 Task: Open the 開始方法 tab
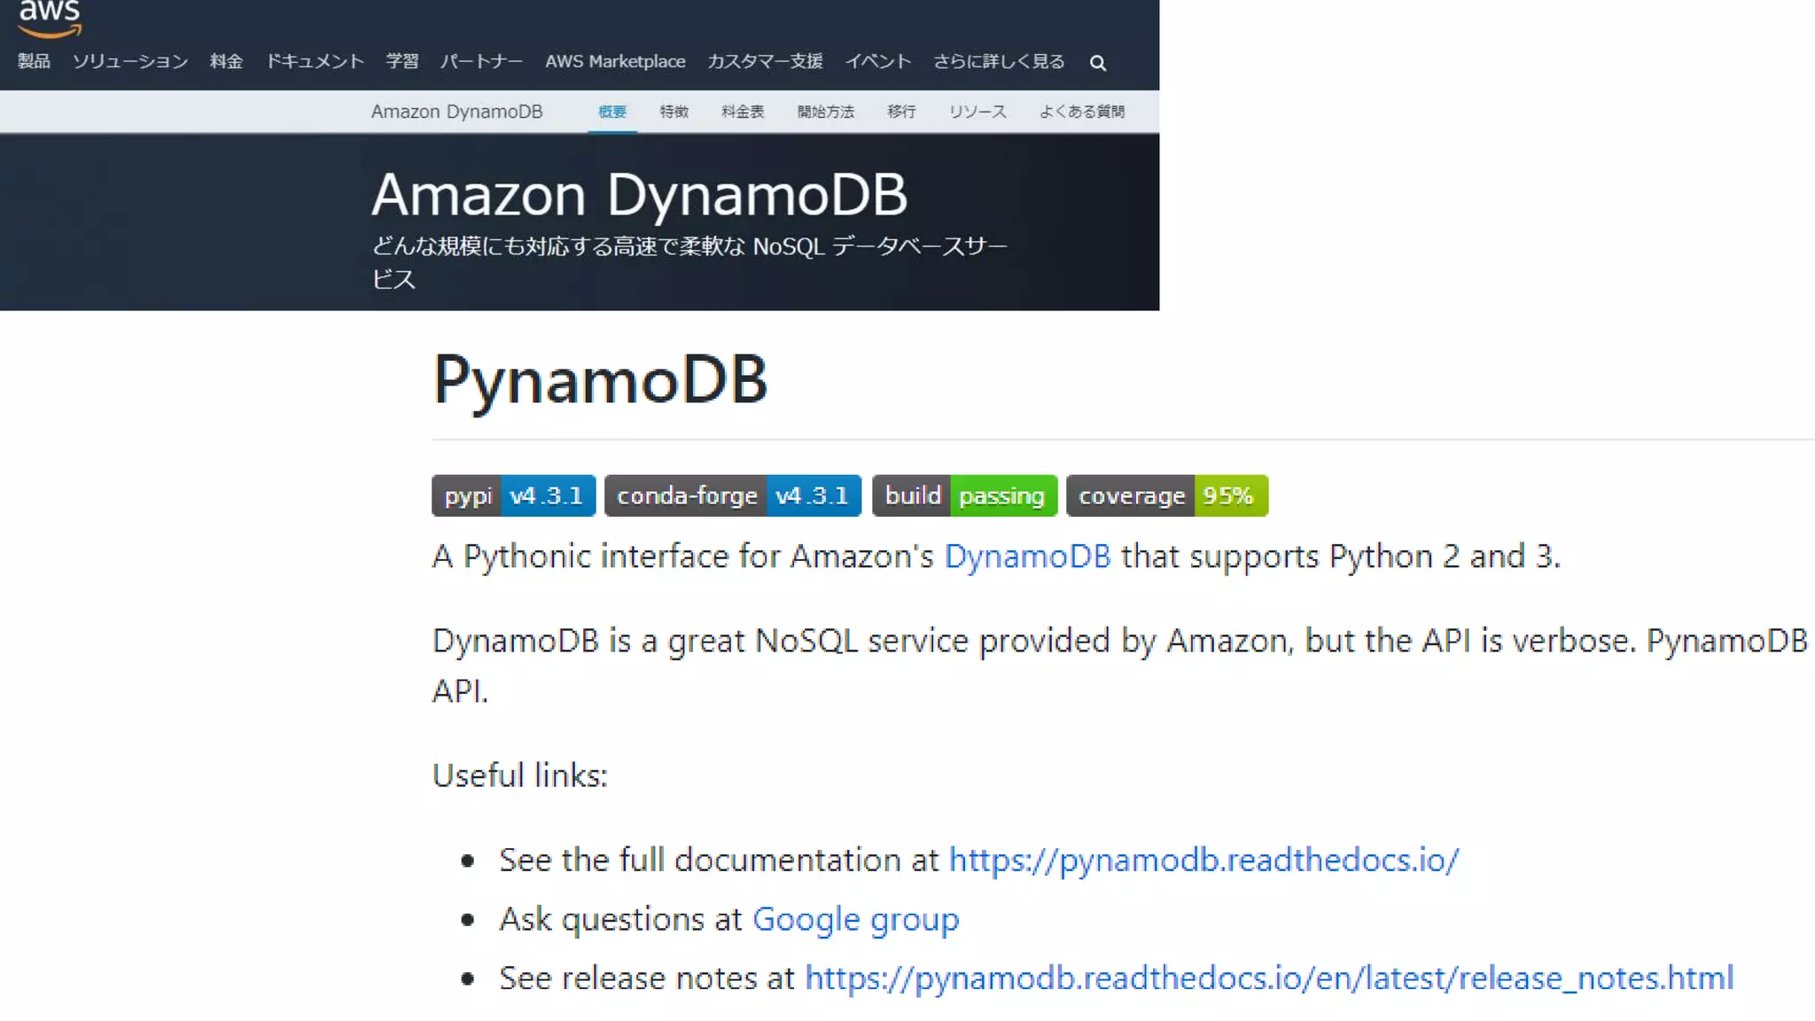click(825, 112)
